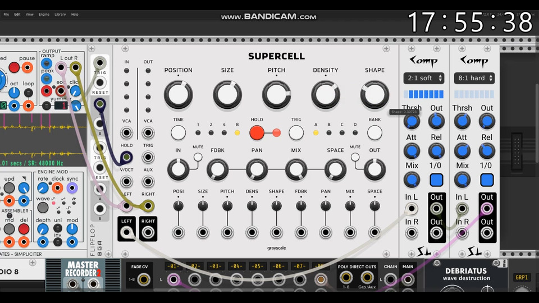Click the Supercell FDBK knob

(x=217, y=169)
